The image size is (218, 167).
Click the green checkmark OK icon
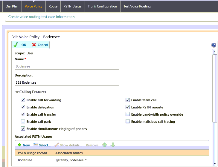point(16,45)
